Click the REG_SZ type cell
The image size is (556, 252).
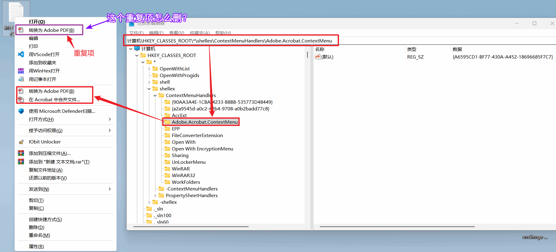pyautogui.click(x=415, y=57)
